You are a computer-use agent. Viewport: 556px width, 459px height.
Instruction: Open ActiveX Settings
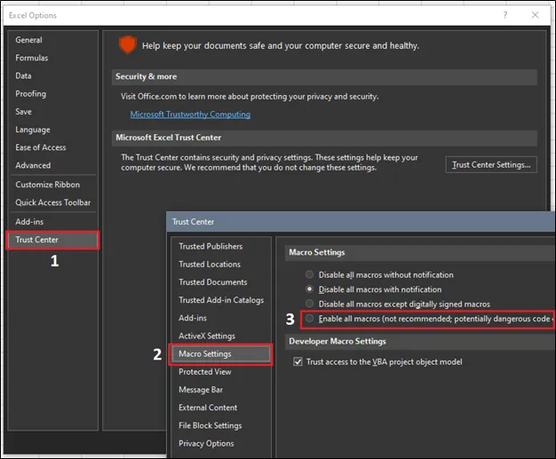pyautogui.click(x=207, y=336)
